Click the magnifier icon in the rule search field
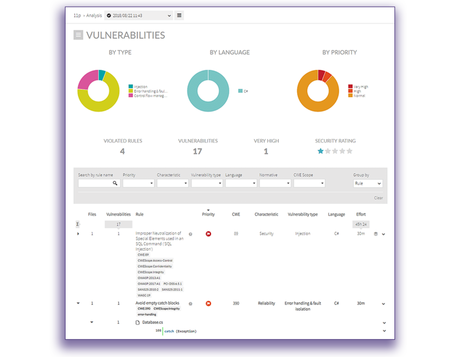Viewport: 460px width, 357px height. pyautogui.click(x=116, y=183)
